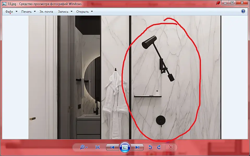The image size is (250, 156).
Task: Open the Файл menu
Action: click(9, 12)
